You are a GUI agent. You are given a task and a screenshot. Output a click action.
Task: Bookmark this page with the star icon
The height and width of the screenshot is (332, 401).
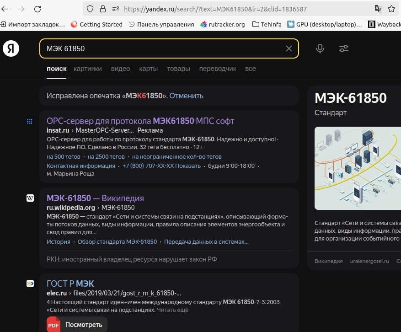coord(391,9)
